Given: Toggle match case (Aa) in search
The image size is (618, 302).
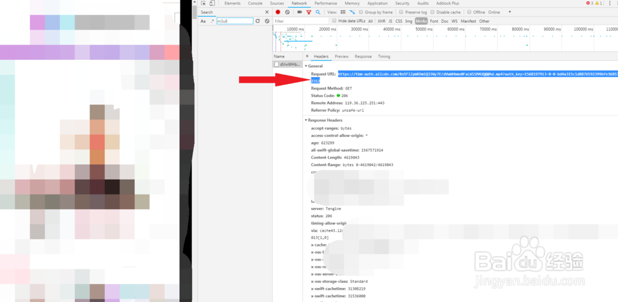Looking at the screenshot, I should point(203,21).
